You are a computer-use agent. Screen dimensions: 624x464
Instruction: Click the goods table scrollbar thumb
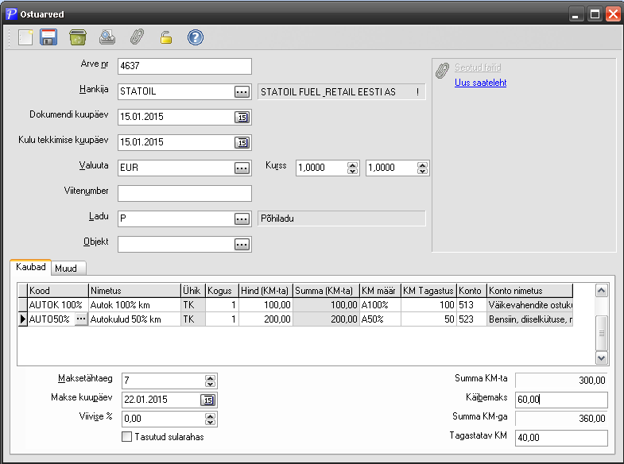pos(601,333)
